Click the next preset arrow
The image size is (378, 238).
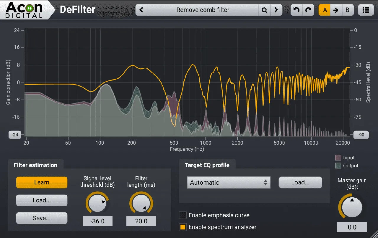[x=277, y=10]
